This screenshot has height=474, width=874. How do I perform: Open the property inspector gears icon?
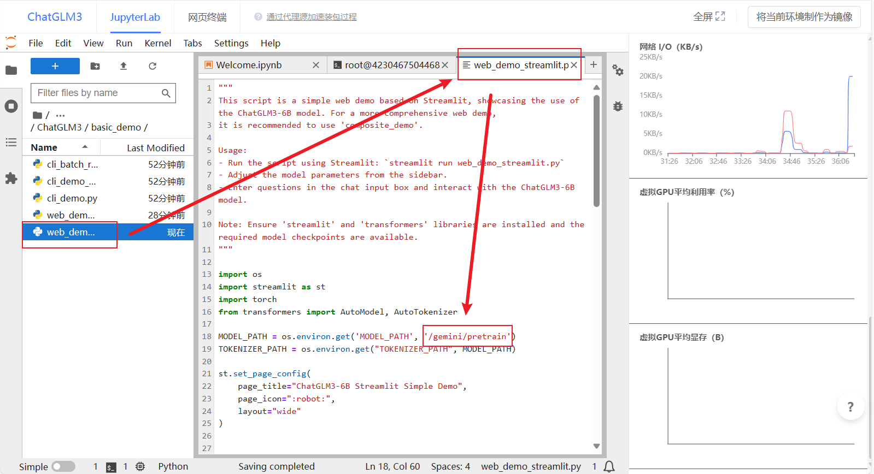(x=618, y=70)
